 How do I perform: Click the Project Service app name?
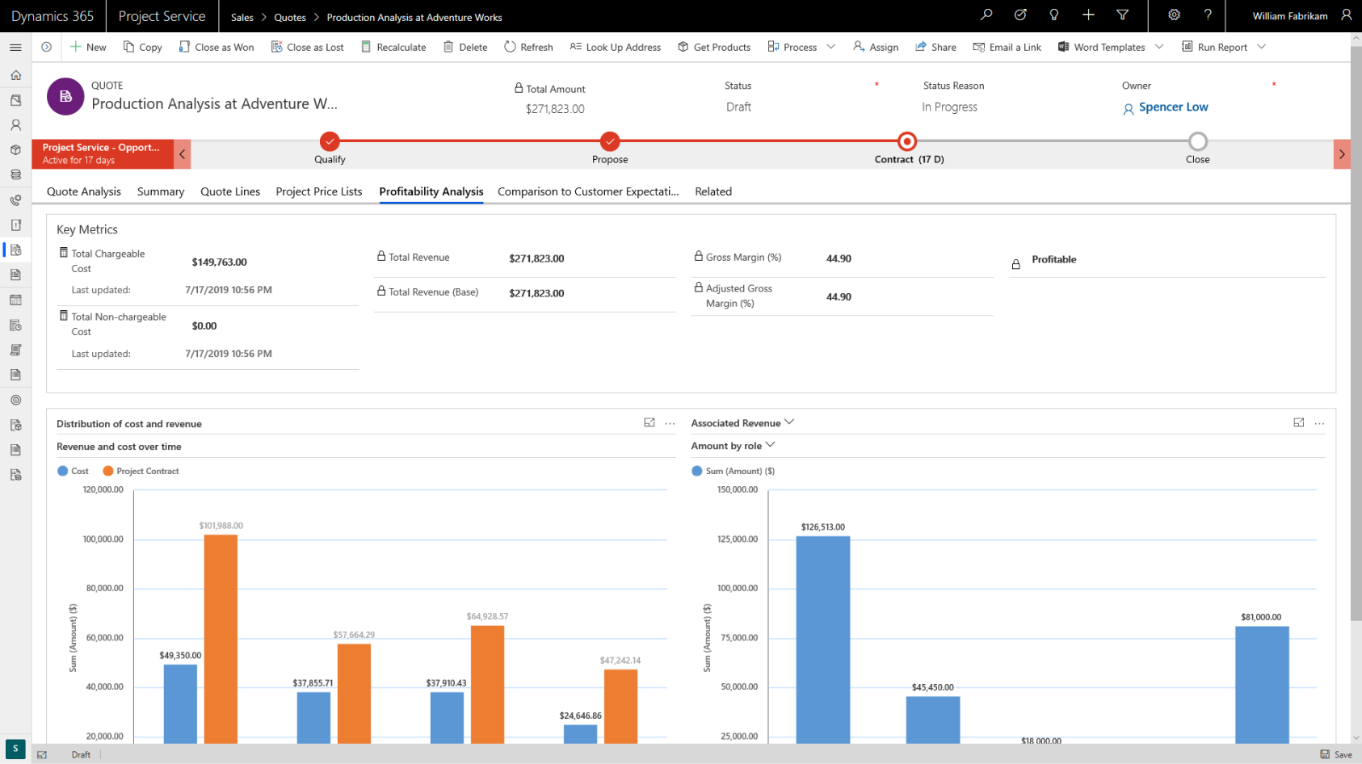click(162, 16)
